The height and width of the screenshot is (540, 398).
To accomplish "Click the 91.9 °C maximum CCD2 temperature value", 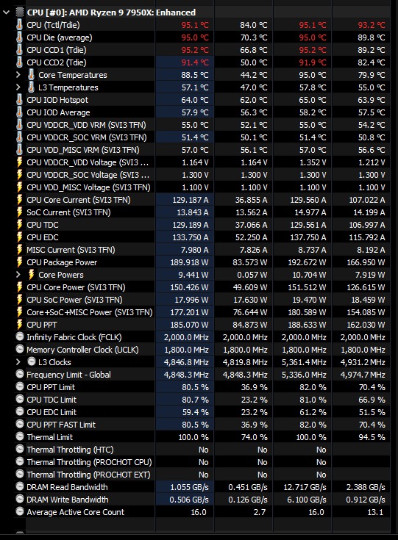I will pos(313,62).
